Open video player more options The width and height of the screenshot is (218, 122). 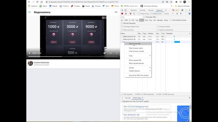(117, 53)
